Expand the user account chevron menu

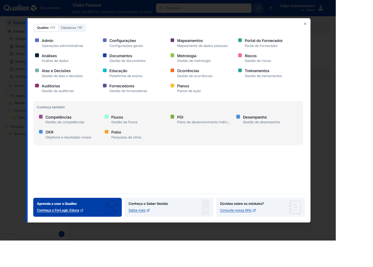pos(328,8)
